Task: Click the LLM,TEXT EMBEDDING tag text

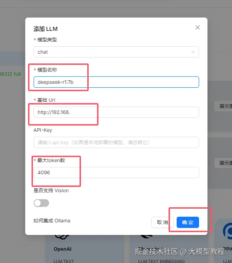Action: (x=162, y=261)
